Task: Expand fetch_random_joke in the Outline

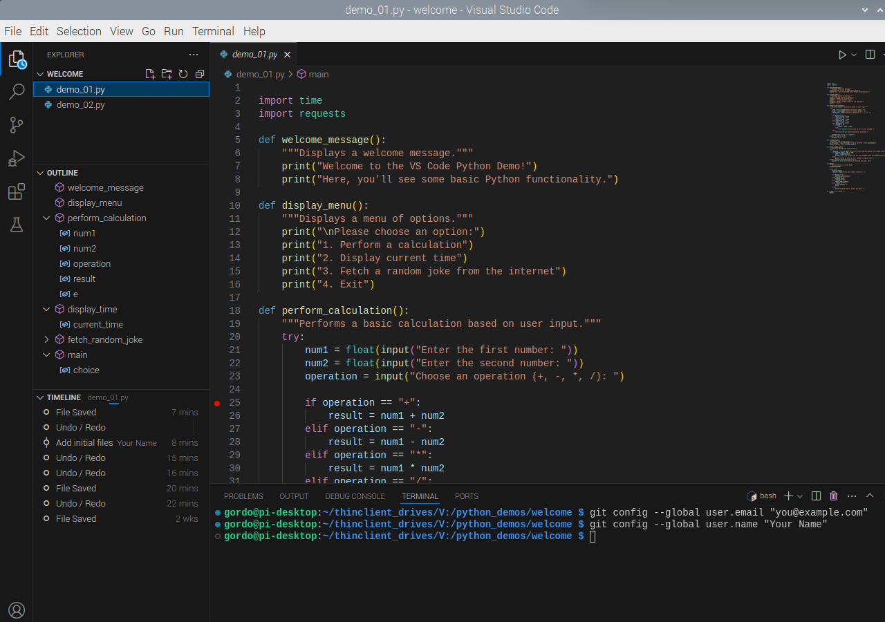Action: click(46, 339)
